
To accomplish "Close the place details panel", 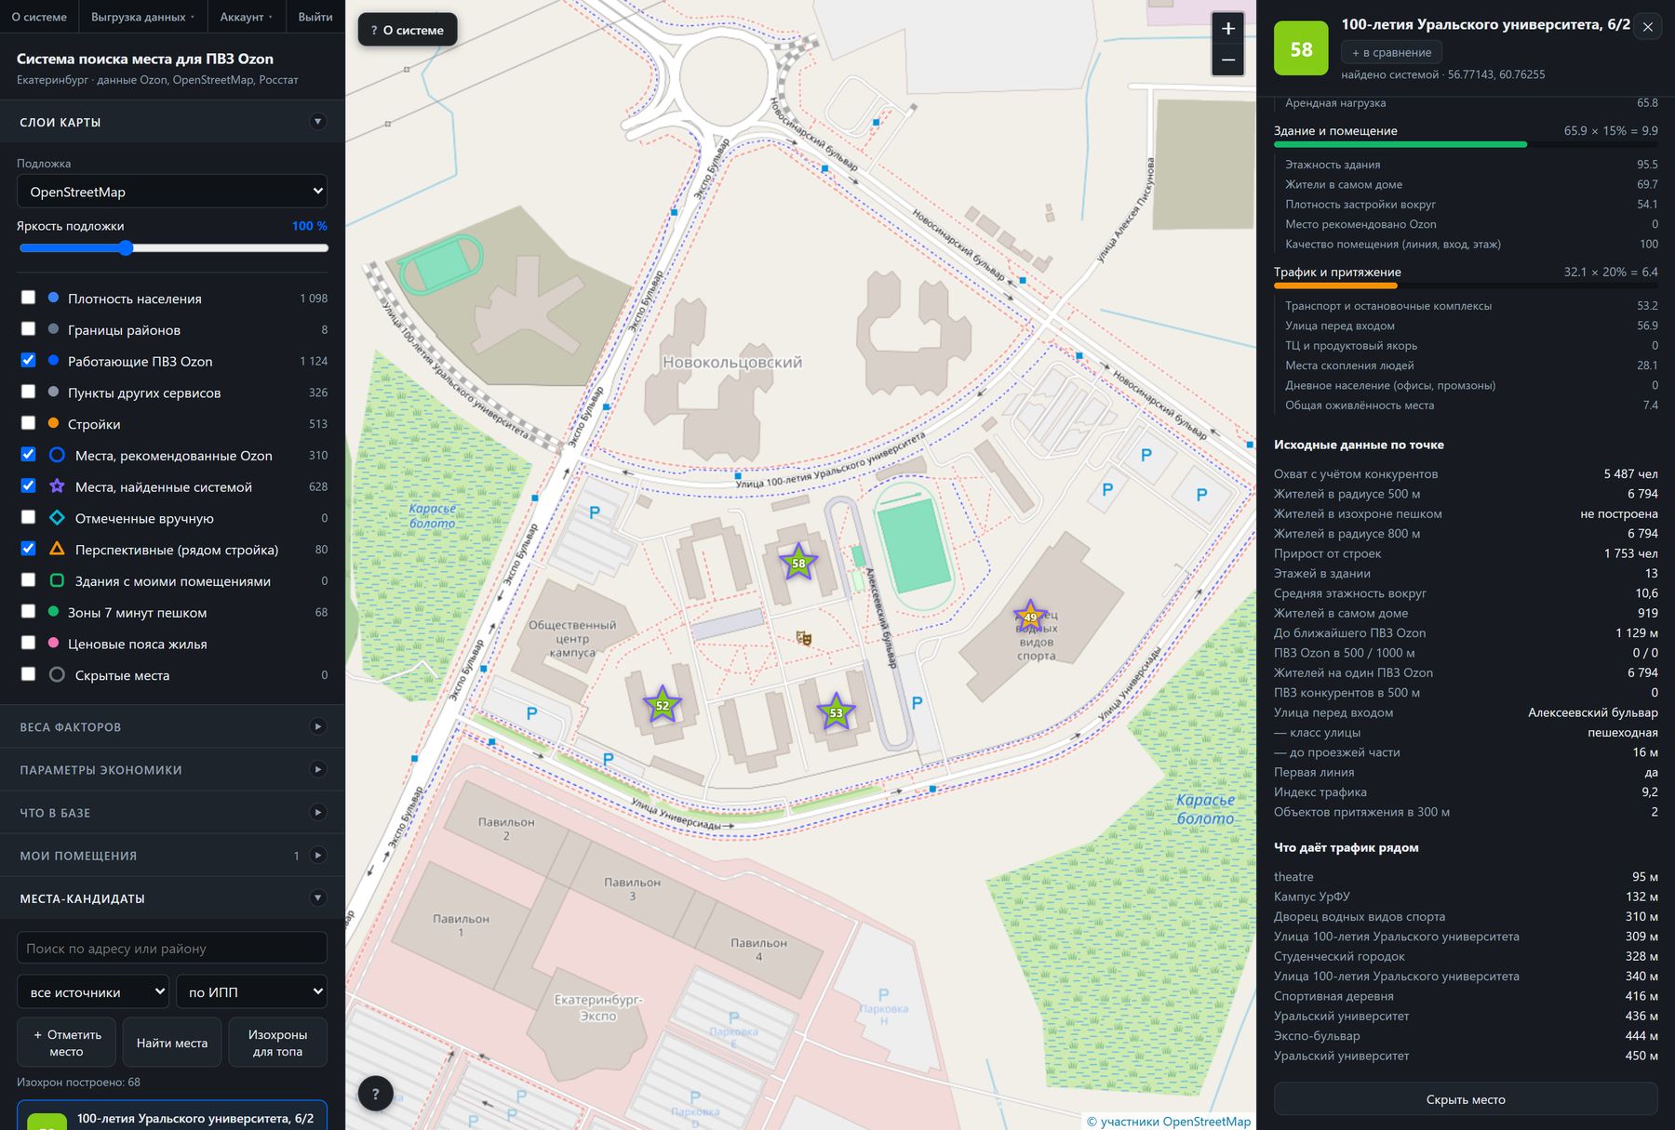I will 1647,27.
